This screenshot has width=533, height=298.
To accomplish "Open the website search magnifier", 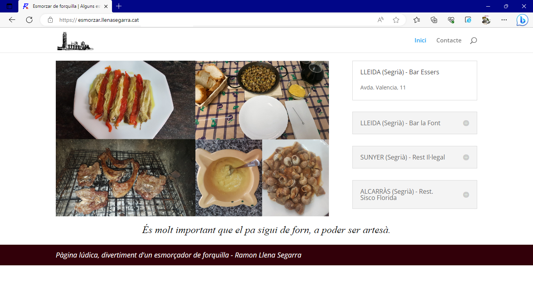I will pos(473,40).
